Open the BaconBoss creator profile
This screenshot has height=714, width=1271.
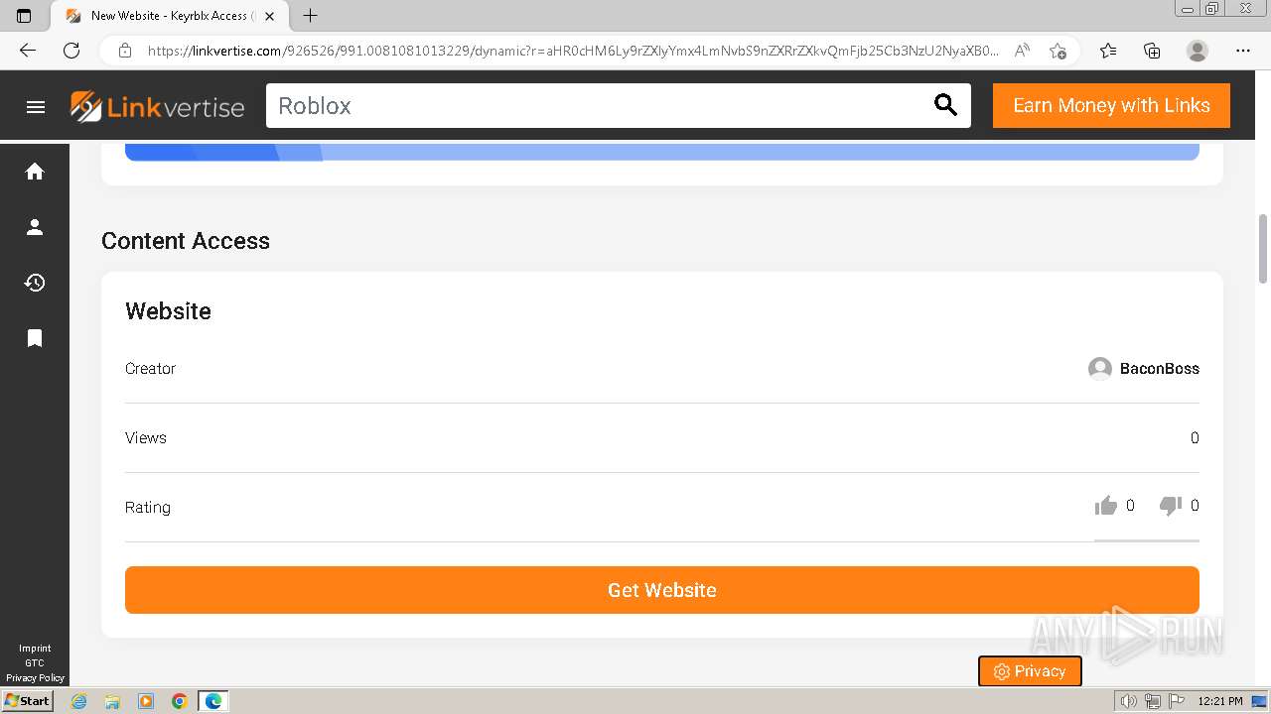[1144, 368]
